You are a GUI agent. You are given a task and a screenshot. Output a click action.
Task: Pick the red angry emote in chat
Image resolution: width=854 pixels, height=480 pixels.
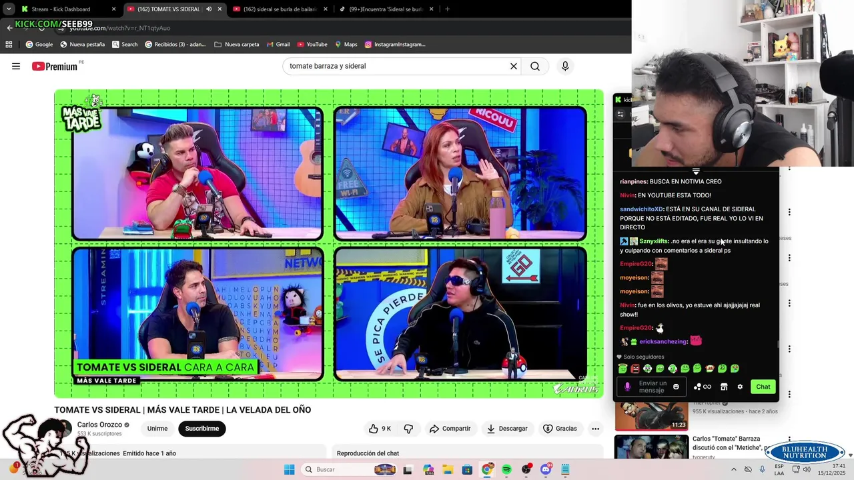pyautogui.click(x=635, y=369)
